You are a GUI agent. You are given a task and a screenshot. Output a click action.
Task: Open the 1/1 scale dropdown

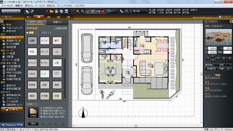112,11
